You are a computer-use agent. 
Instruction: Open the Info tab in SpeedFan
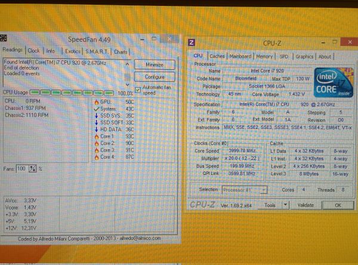tap(51, 51)
